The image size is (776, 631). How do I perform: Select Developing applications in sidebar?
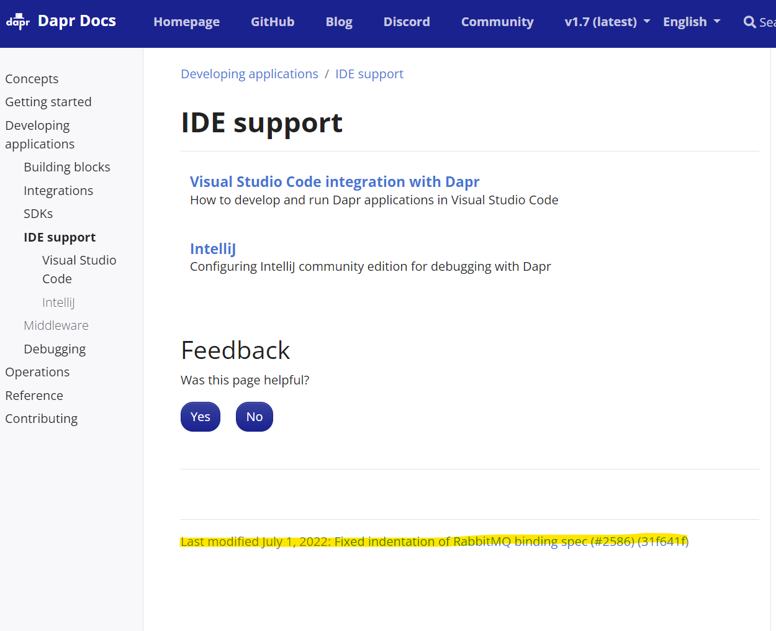click(x=40, y=135)
